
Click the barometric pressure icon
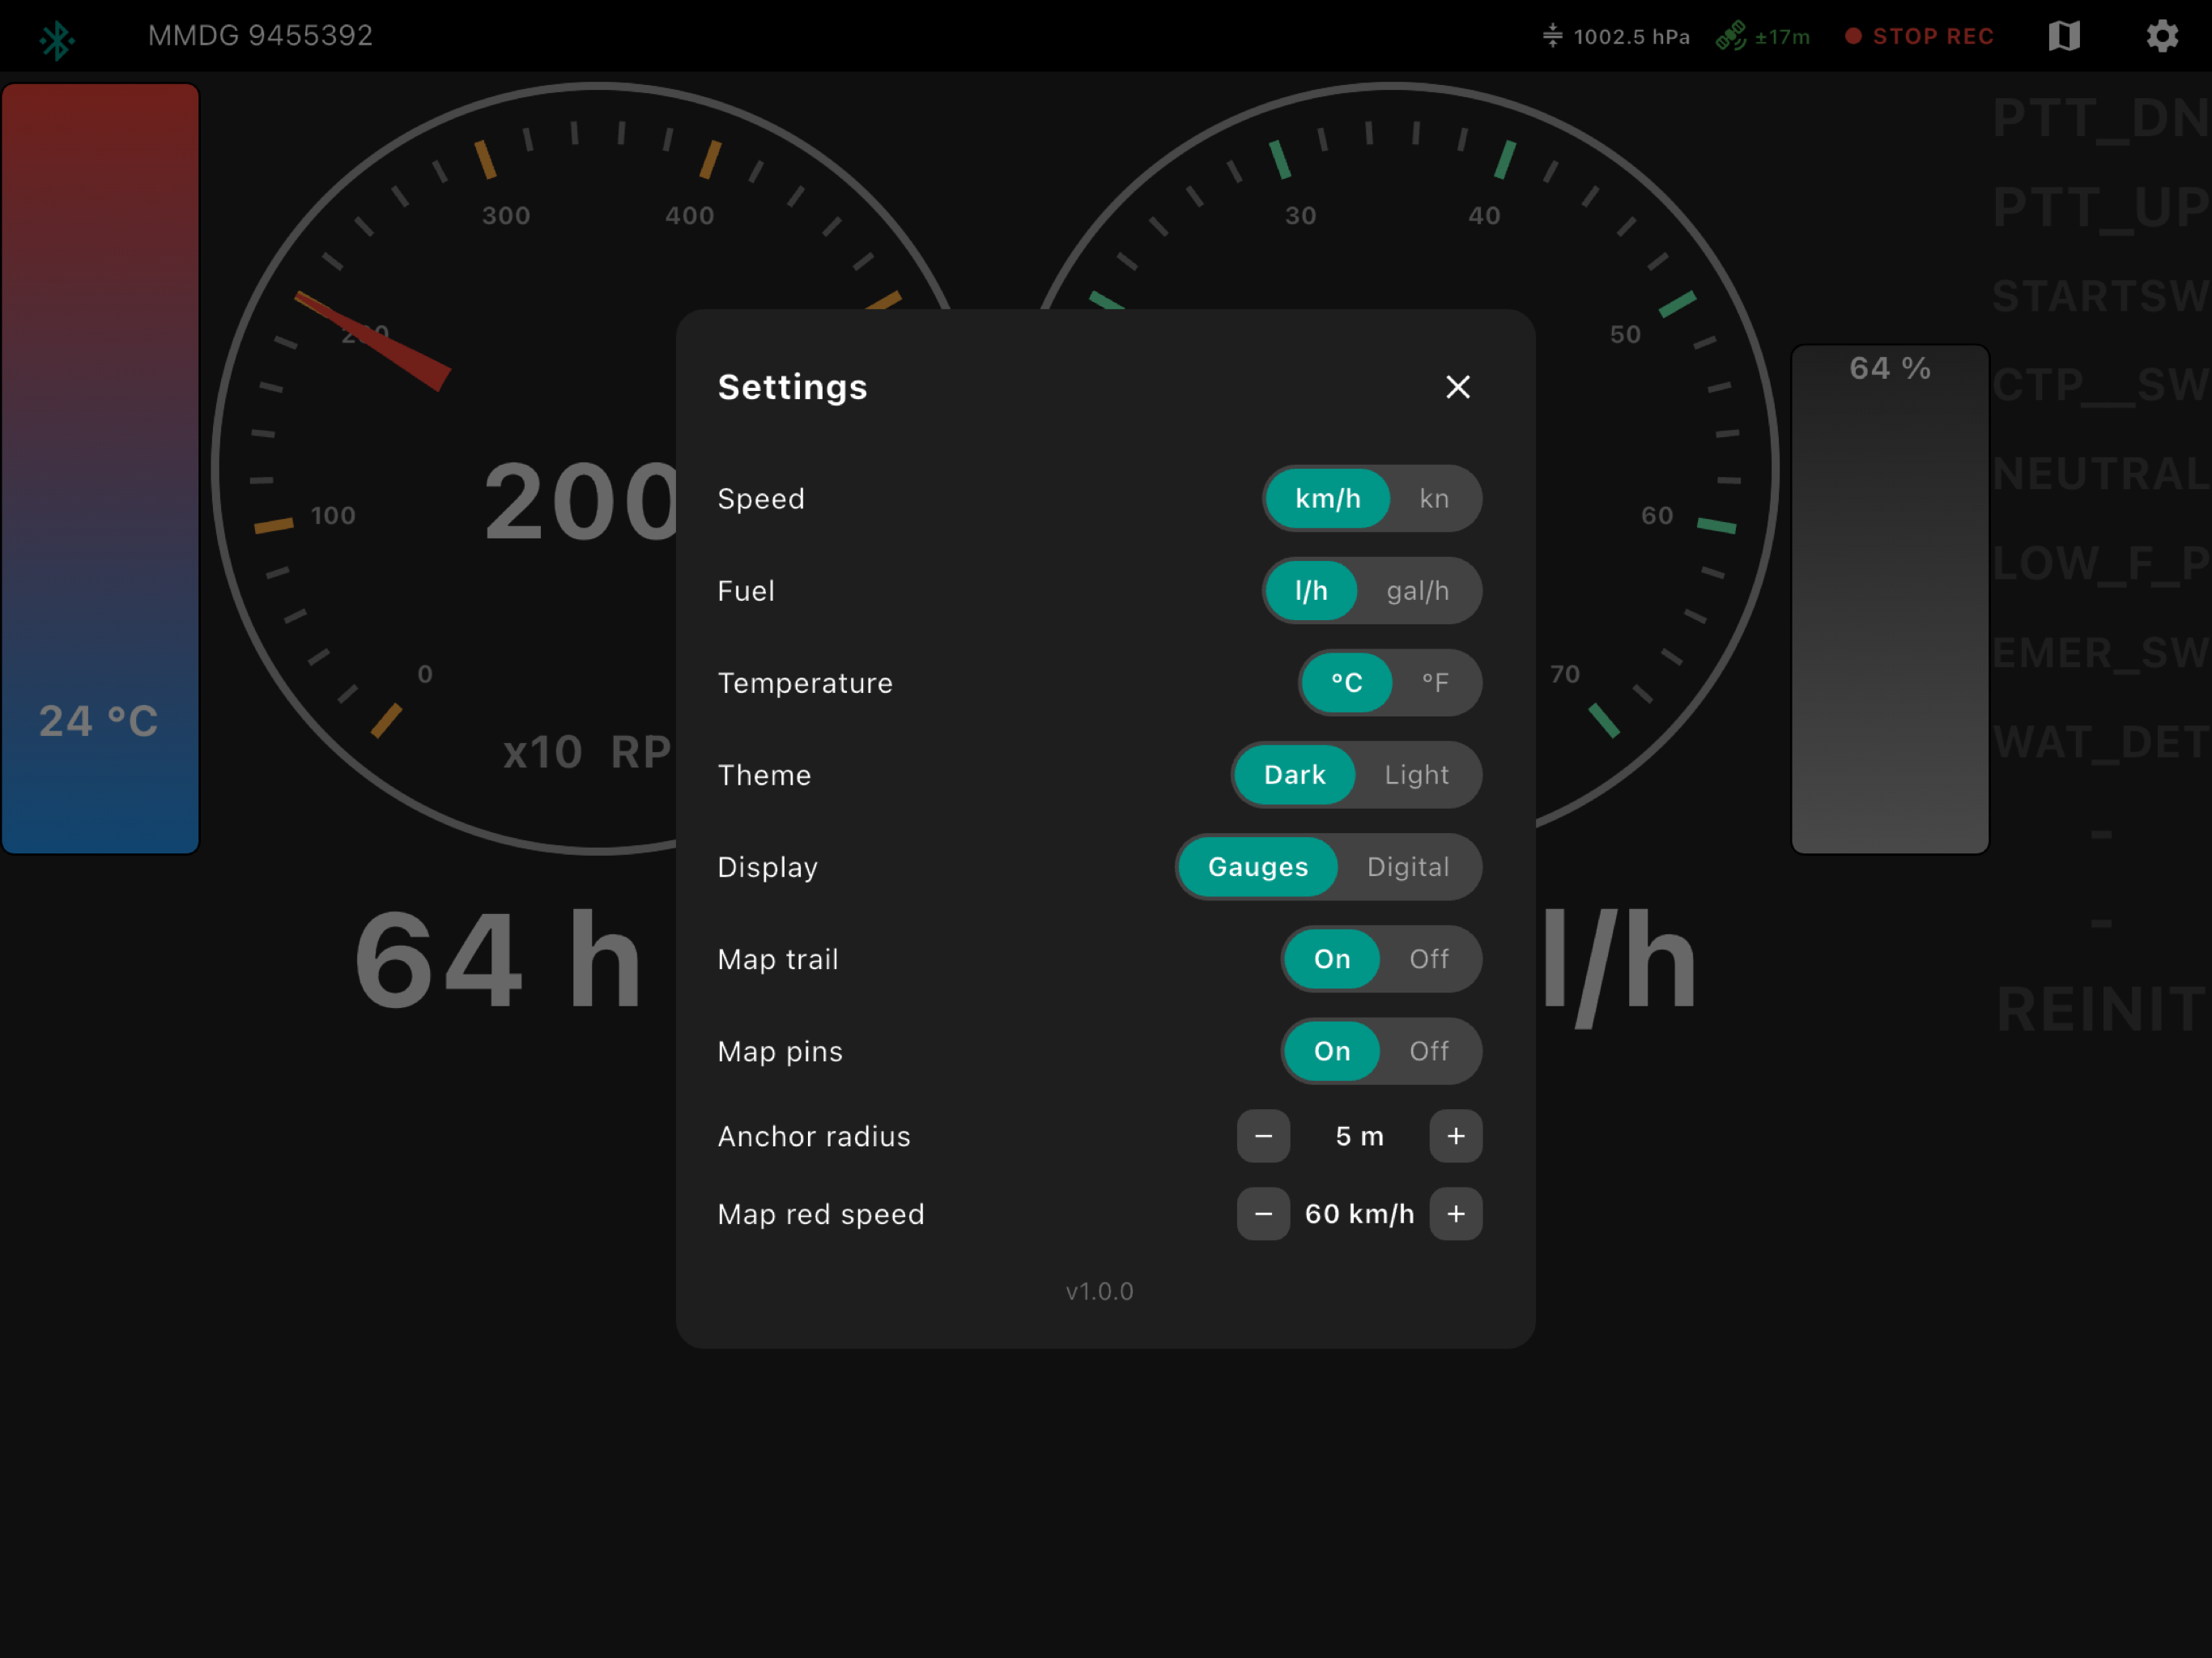pyautogui.click(x=1552, y=36)
